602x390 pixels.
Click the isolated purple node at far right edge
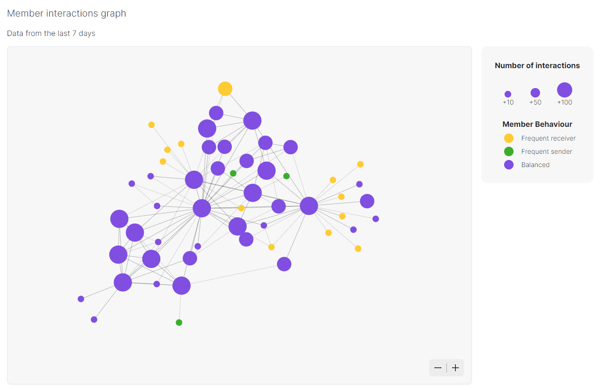point(375,219)
